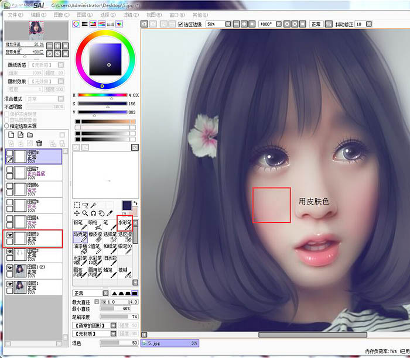
Task: Click the 正常 button in canvas toolbar
Action: click(x=316, y=25)
